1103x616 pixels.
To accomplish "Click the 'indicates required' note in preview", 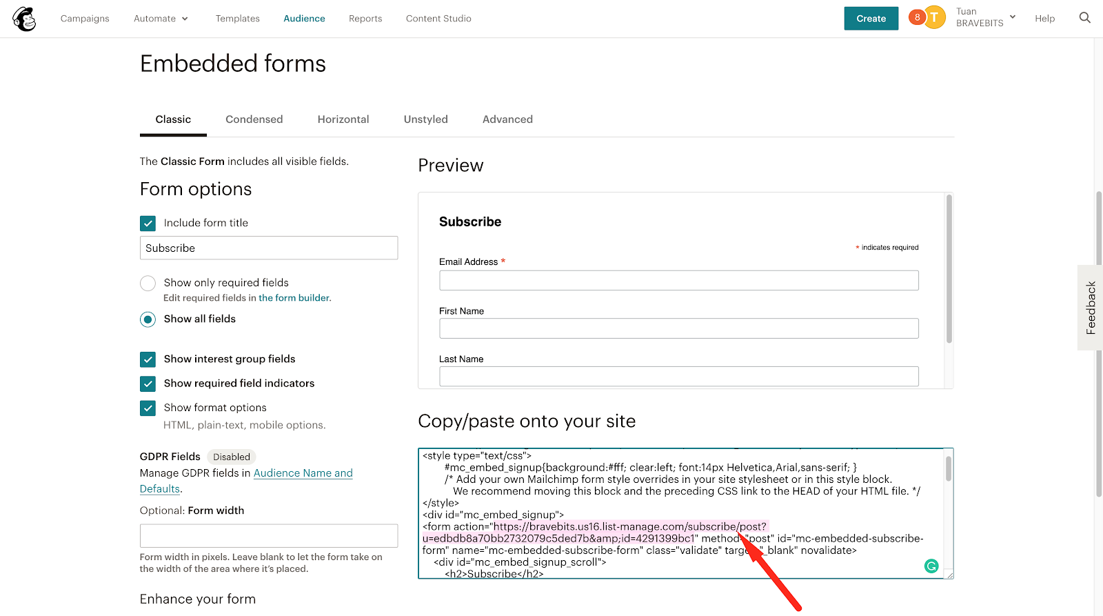I will tap(888, 248).
